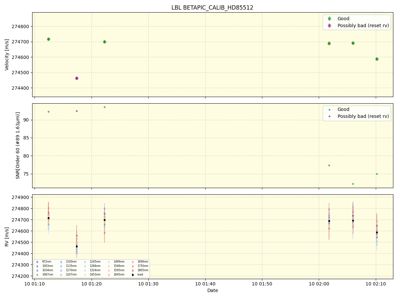Click the 1067nm legend entry
Screen dimensions: 398x298
pos(47,274)
